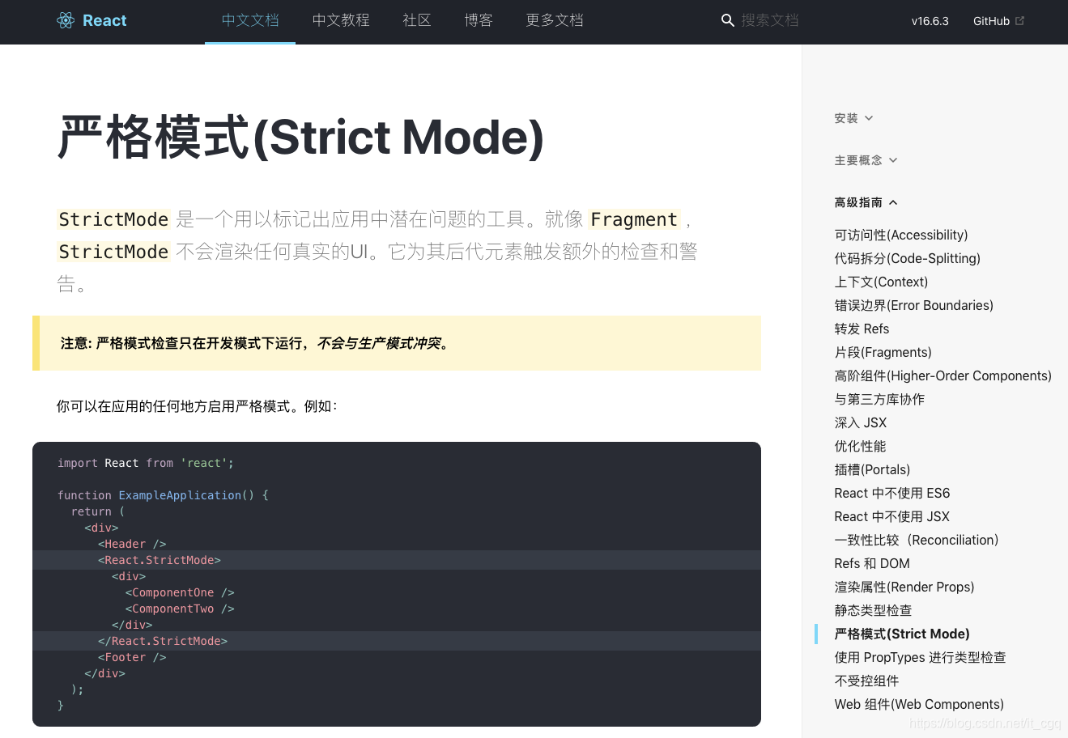Viewport: 1068px width, 738px height.
Task: Open the GitHub link in header
Action: [x=991, y=21]
